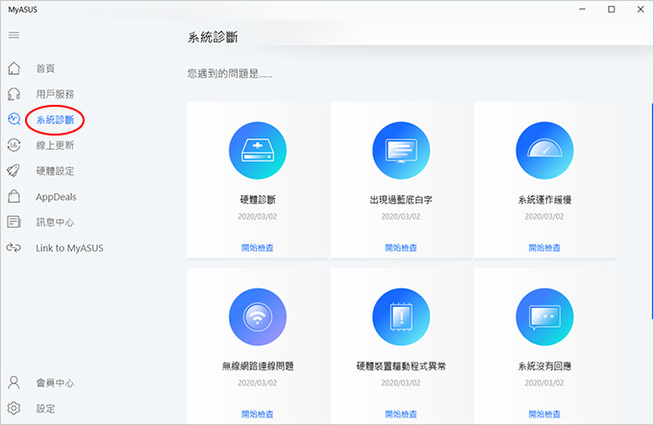Click the rocket icon for 硬體設定

point(13,170)
